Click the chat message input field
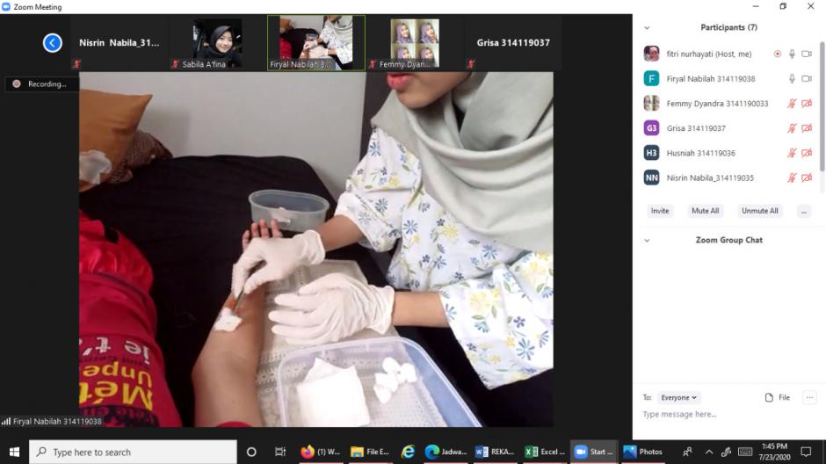826x464 pixels. click(721, 415)
